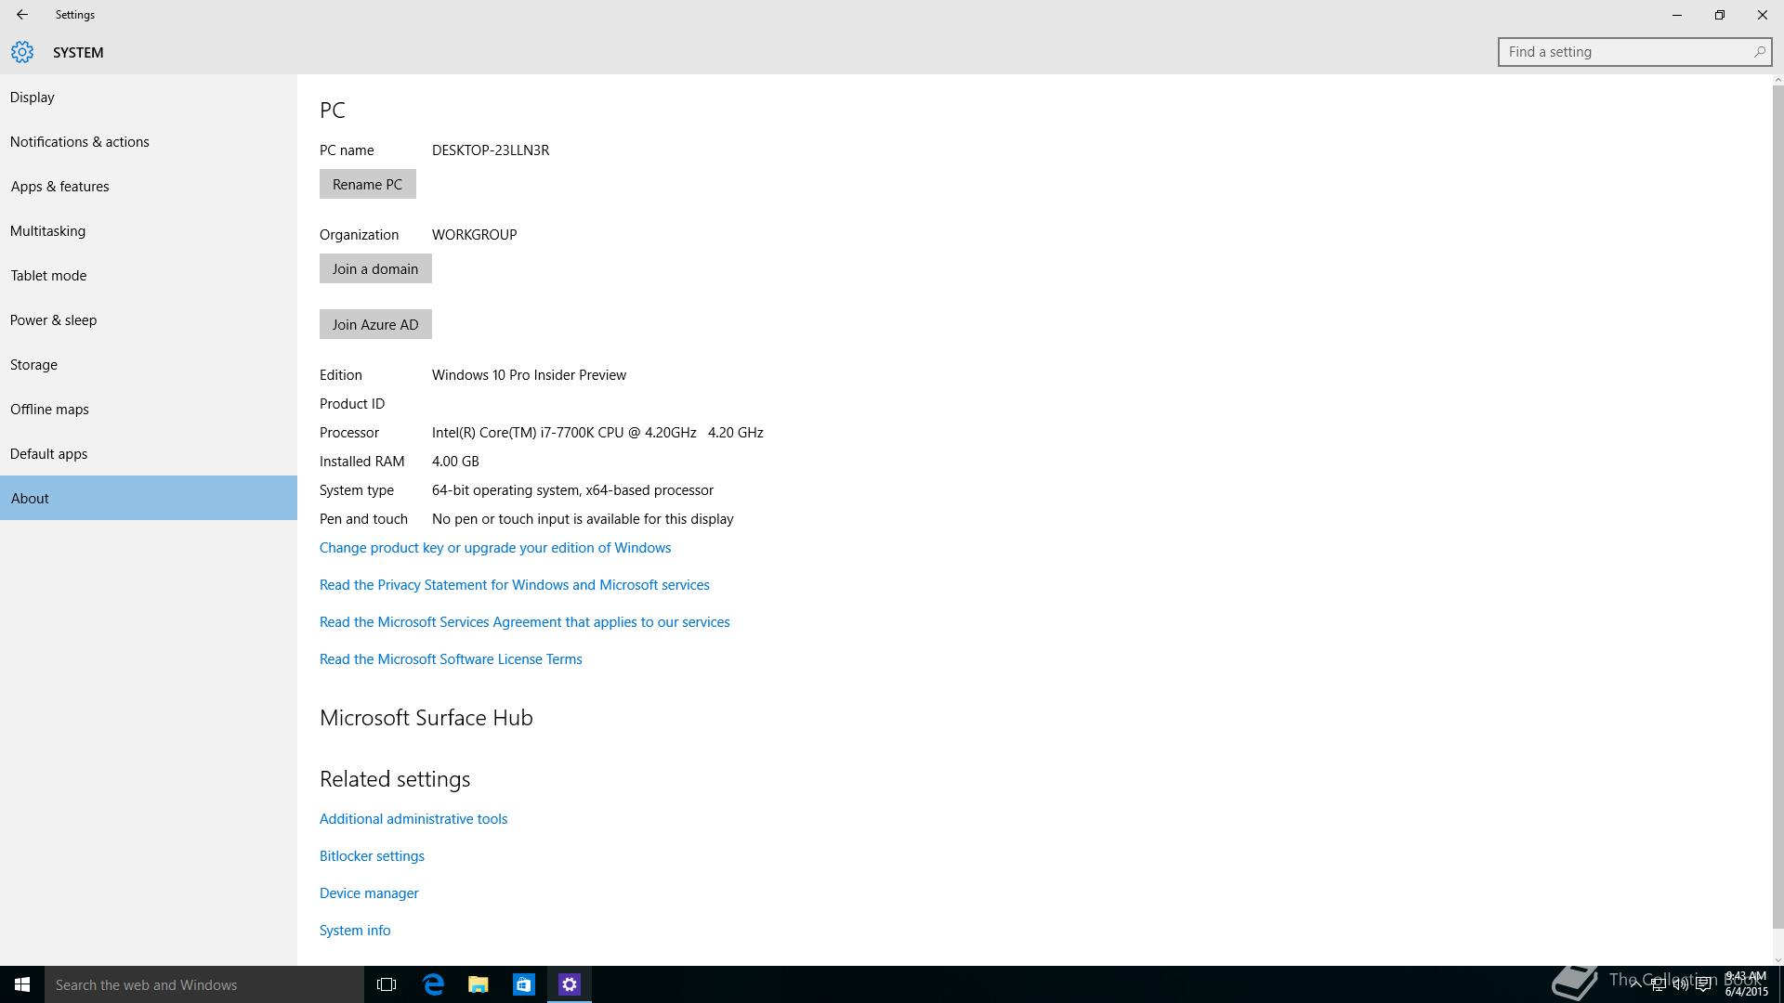This screenshot has width=1784, height=1003.
Task: Restore down the Settings window
Action: [1720, 15]
